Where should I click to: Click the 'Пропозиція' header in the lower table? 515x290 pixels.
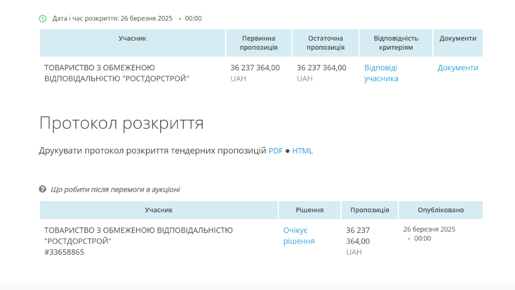pyautogui.click(x=370, y=210)
